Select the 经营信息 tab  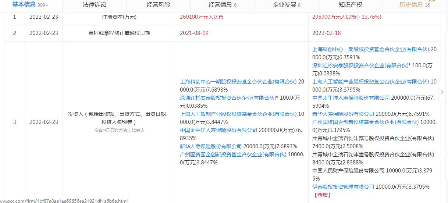coord(222,5)
